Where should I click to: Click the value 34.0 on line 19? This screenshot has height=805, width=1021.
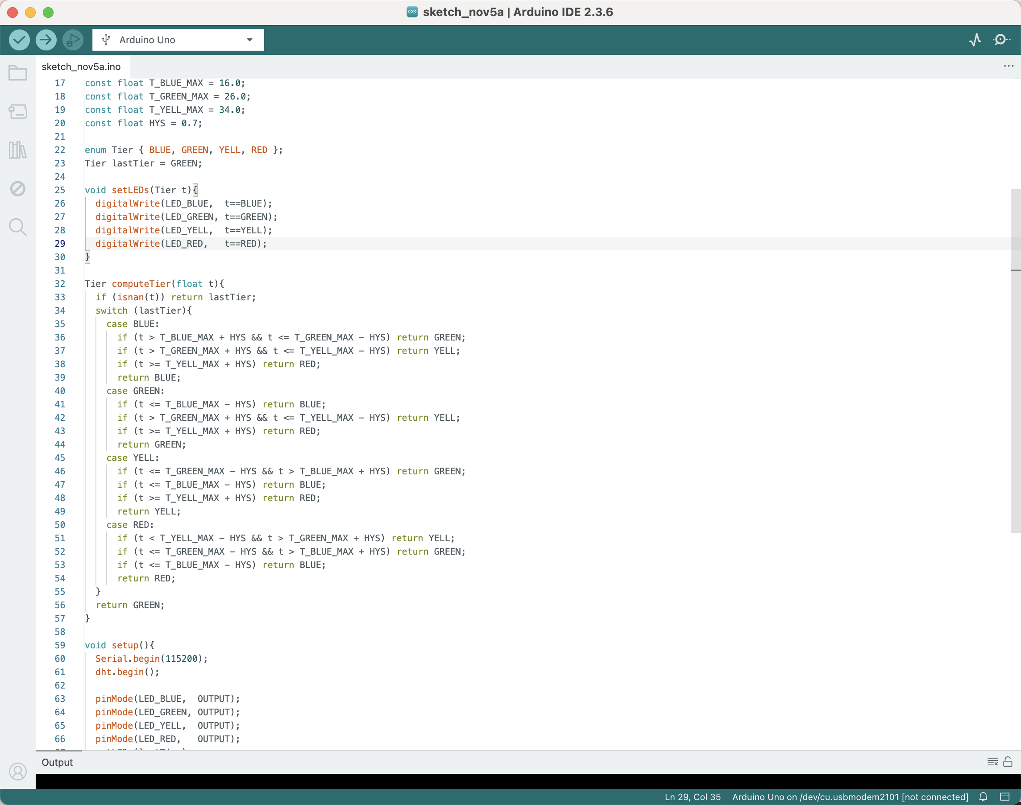pyautogui.click(x=229, y=110)
